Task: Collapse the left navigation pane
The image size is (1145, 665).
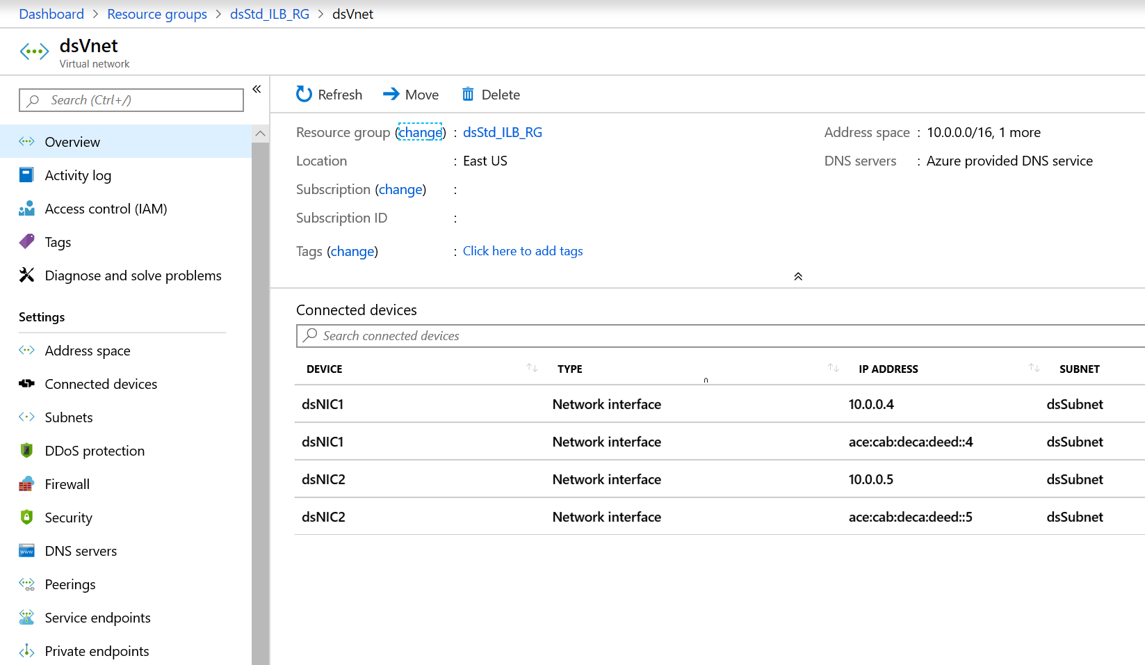Action: 257,88
